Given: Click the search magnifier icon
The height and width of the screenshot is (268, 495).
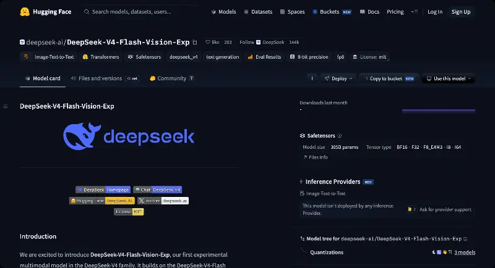Looking at the screenshot, I should (87, 12).
